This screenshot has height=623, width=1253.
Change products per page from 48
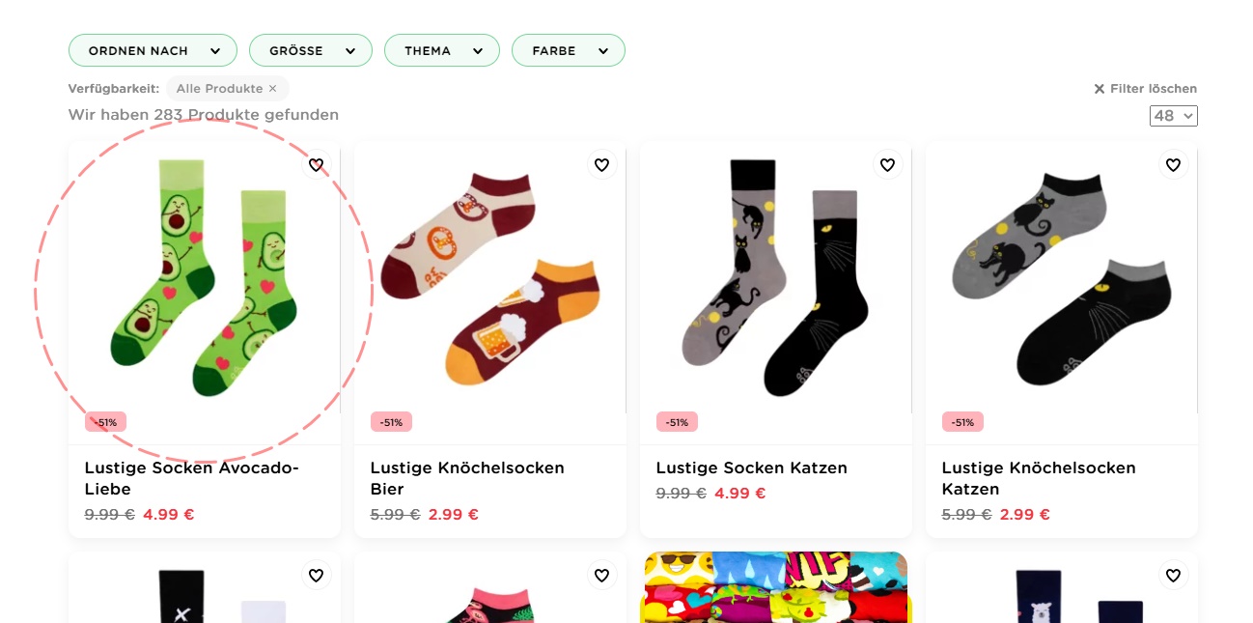pyautogui.click(x=1173, y=116)
